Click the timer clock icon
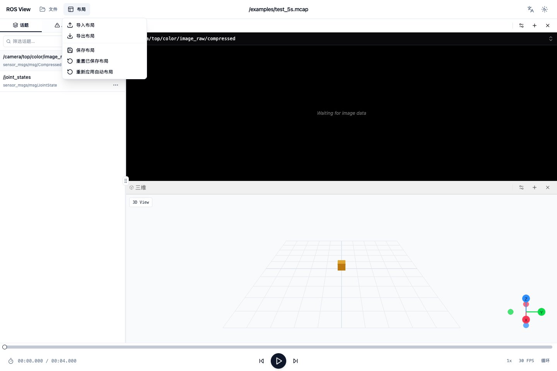557x371 pixels. point(11,361)
